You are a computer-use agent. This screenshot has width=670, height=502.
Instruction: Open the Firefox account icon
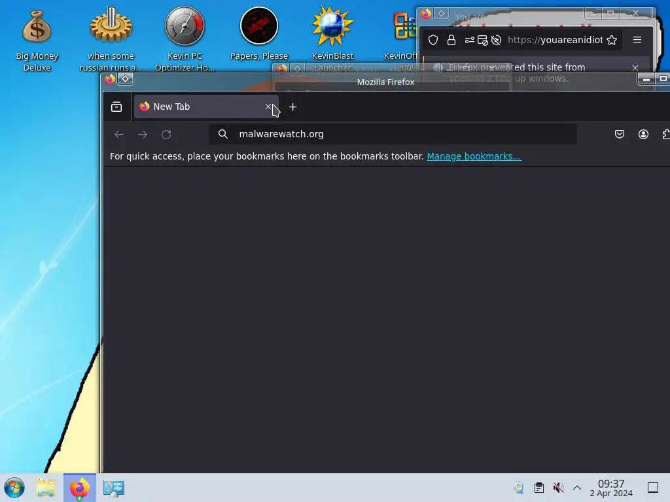[x=643, y=135]
